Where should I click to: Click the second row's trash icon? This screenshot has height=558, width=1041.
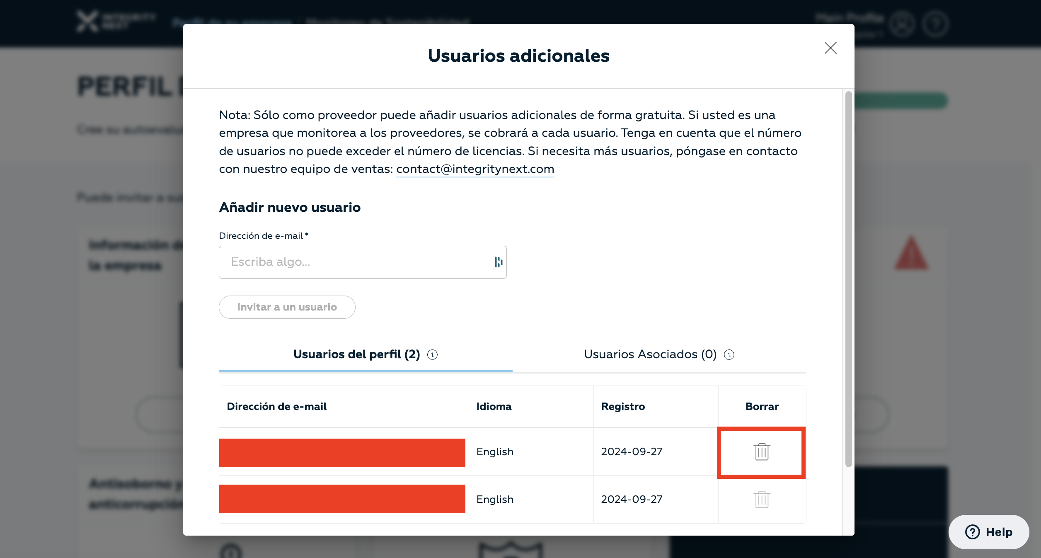click(761, 500)
